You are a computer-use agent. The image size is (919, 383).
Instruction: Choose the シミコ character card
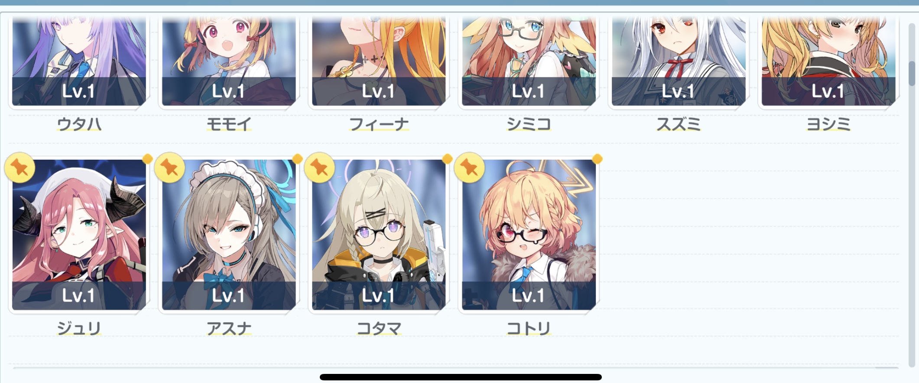point(529,61)
